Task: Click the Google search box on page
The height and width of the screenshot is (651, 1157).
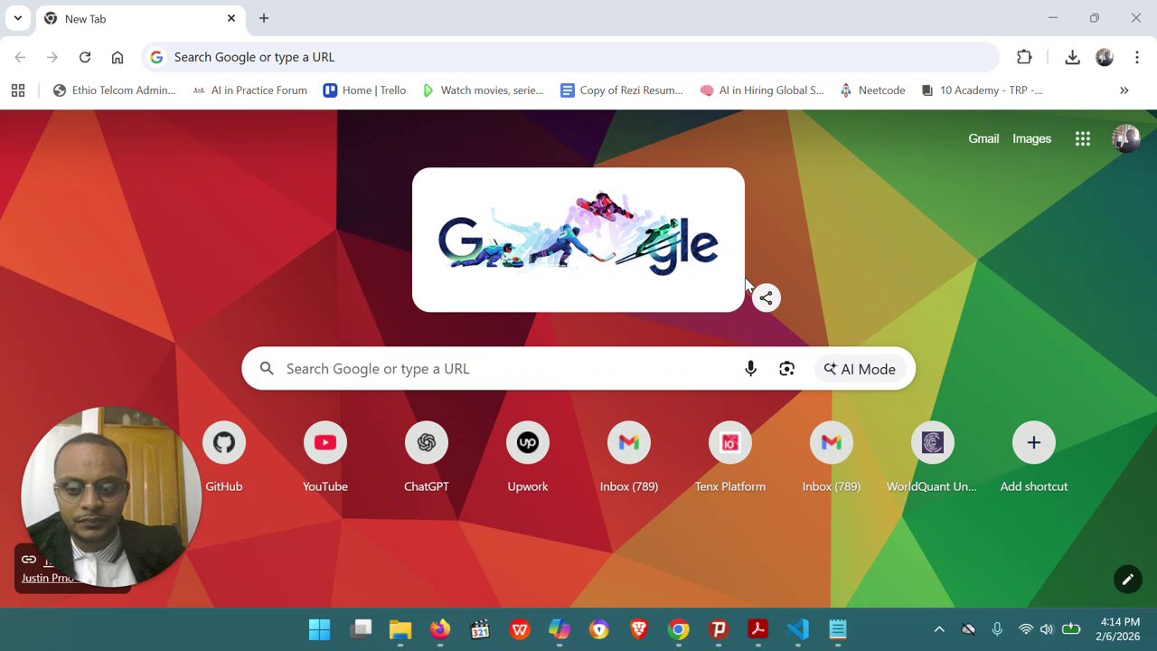Action: point(578,369)
